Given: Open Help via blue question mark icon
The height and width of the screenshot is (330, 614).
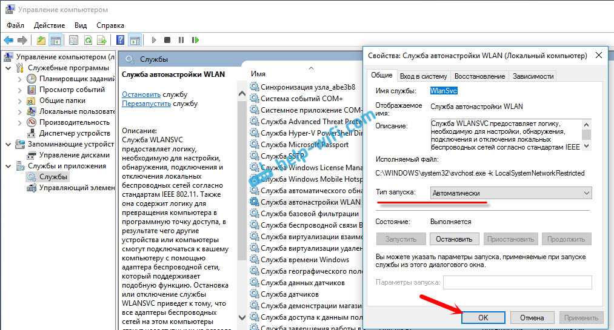Looking at the screenshot, I should (x=120, y=40).
